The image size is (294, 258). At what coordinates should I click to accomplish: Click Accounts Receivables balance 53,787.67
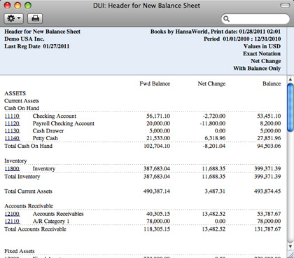(x=269, y=214)
